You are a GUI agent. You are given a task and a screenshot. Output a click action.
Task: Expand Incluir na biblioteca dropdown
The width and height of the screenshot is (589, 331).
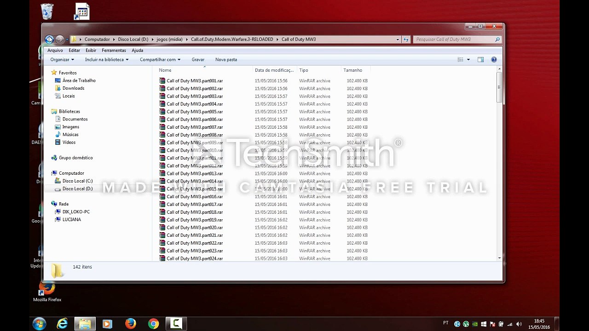[x=107, y=60]
